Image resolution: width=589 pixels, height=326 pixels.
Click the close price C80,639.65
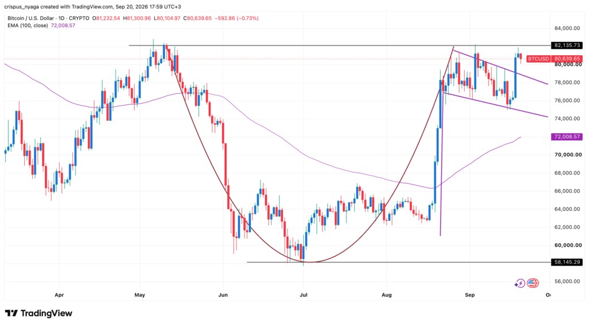(x=198, y=18)
